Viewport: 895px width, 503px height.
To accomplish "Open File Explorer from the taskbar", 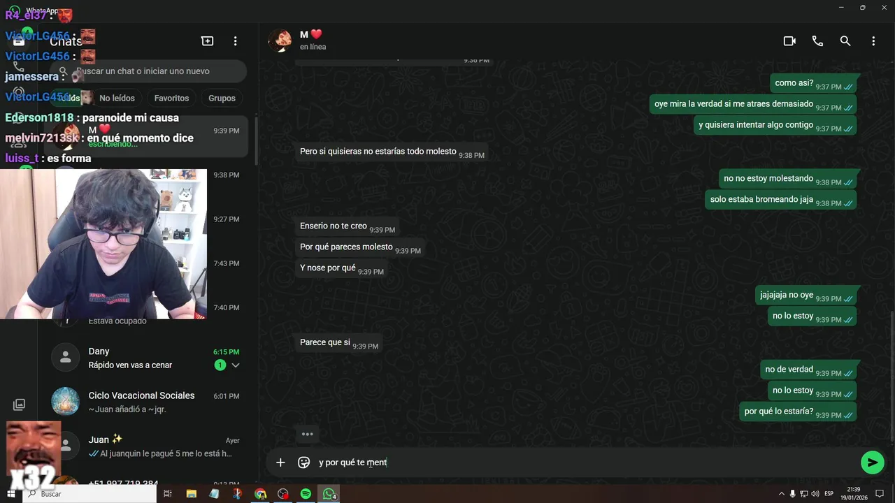I will point(191,494).
